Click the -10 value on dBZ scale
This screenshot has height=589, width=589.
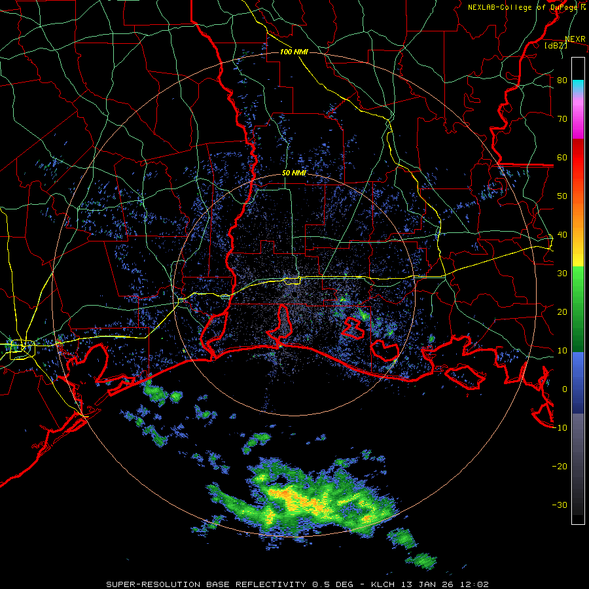560,427
